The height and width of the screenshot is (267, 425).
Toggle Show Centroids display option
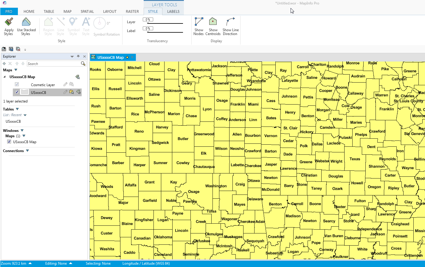(x=213, y=26)
